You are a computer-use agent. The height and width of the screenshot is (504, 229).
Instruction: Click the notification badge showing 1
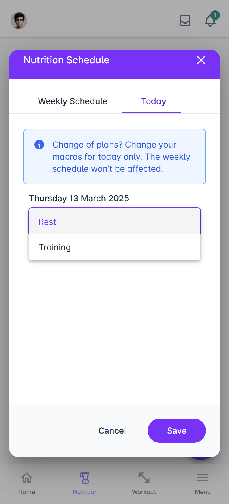tap(215, 15)
